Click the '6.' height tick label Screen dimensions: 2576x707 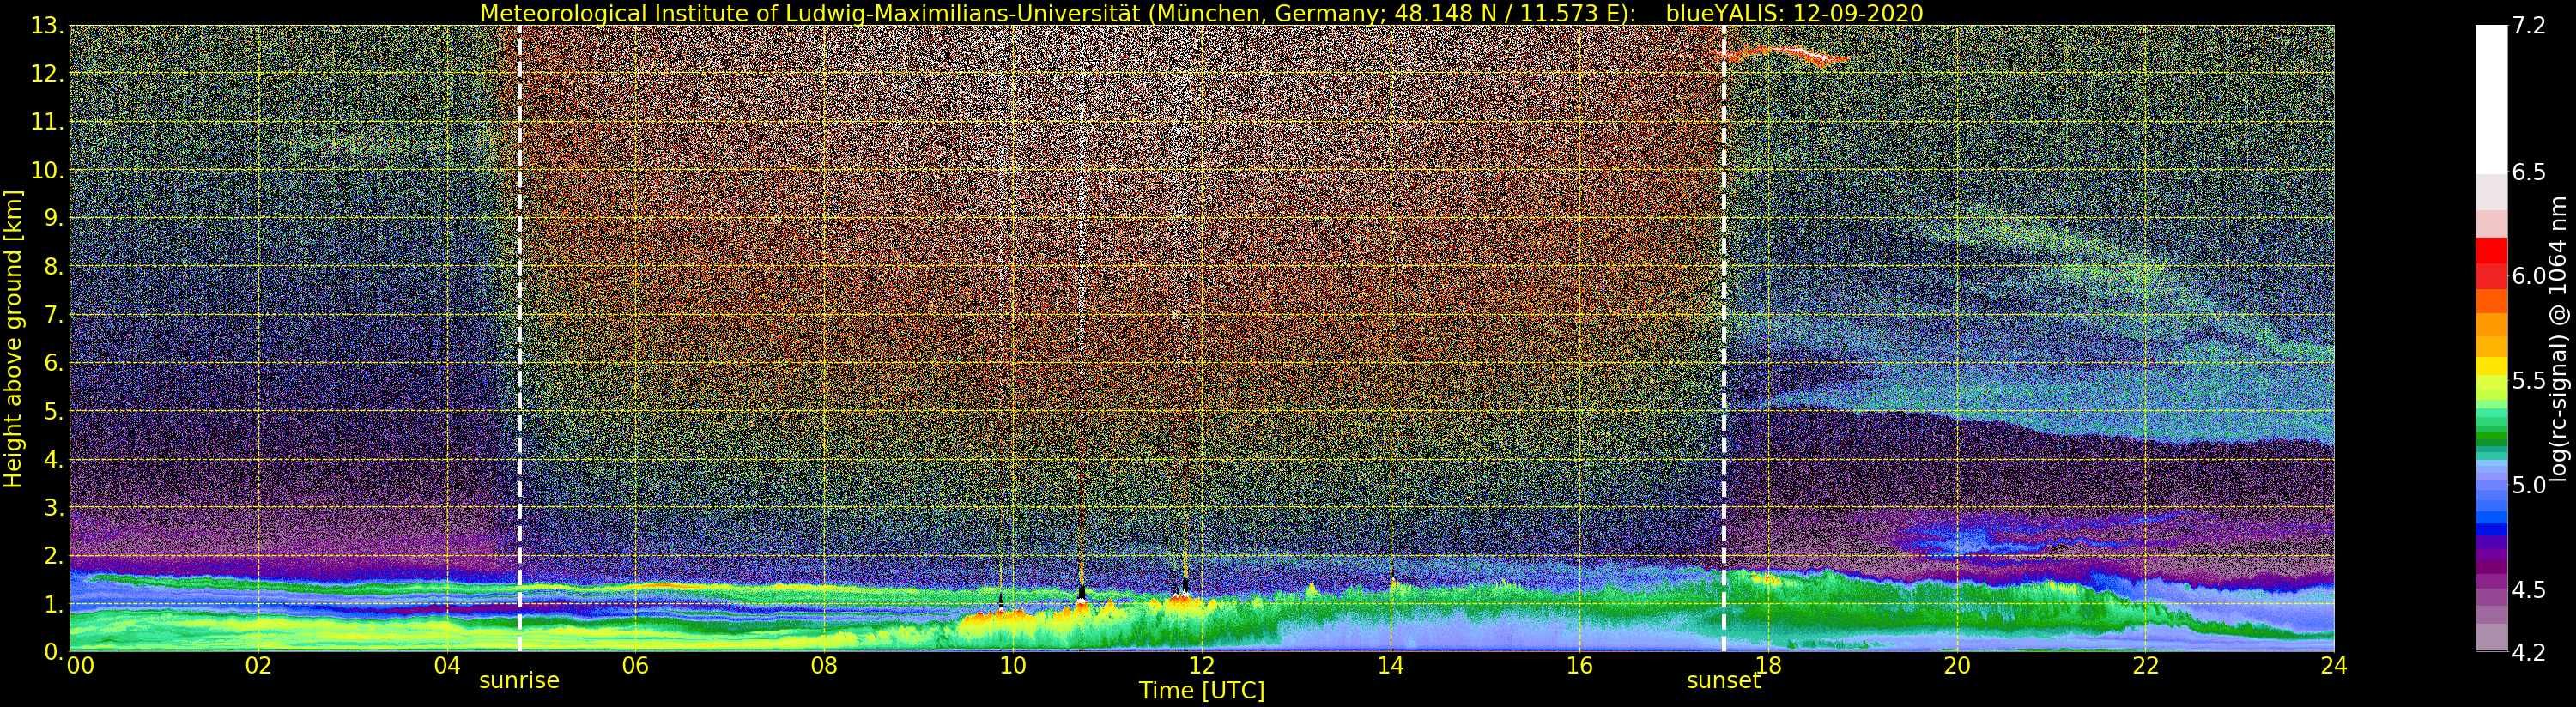click(x=54, y=363)
